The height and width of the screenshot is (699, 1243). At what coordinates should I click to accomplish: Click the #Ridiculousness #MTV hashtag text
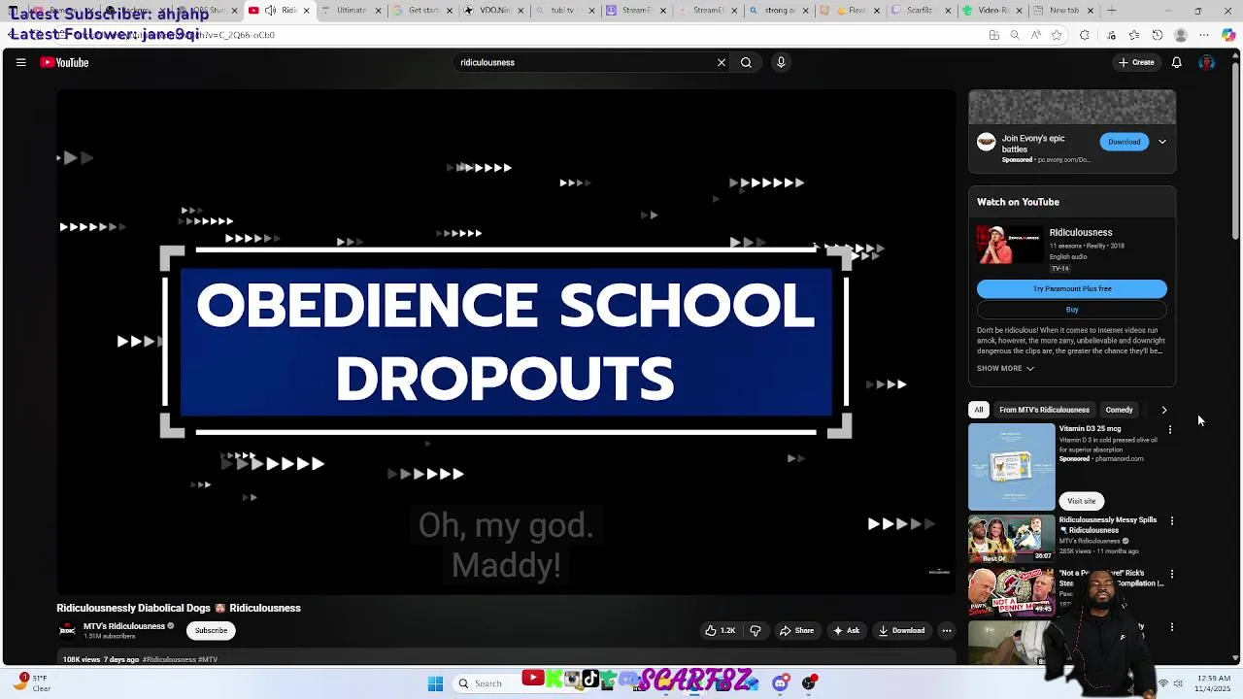(x=180, y=660)
